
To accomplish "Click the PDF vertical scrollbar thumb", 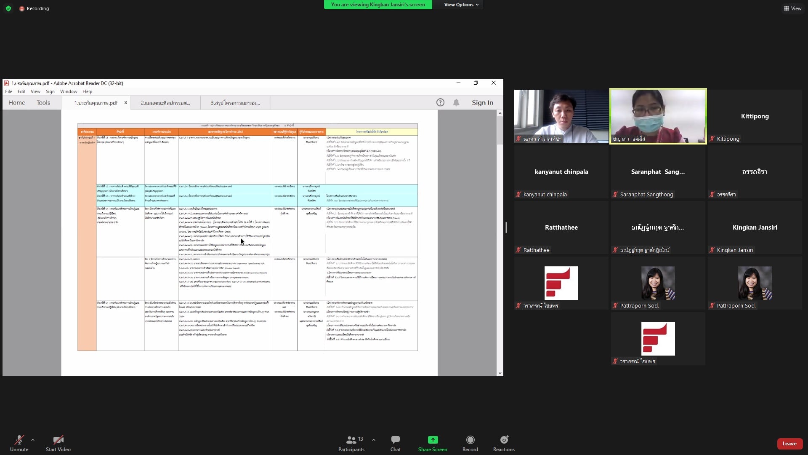I will [x=500, y=131].
